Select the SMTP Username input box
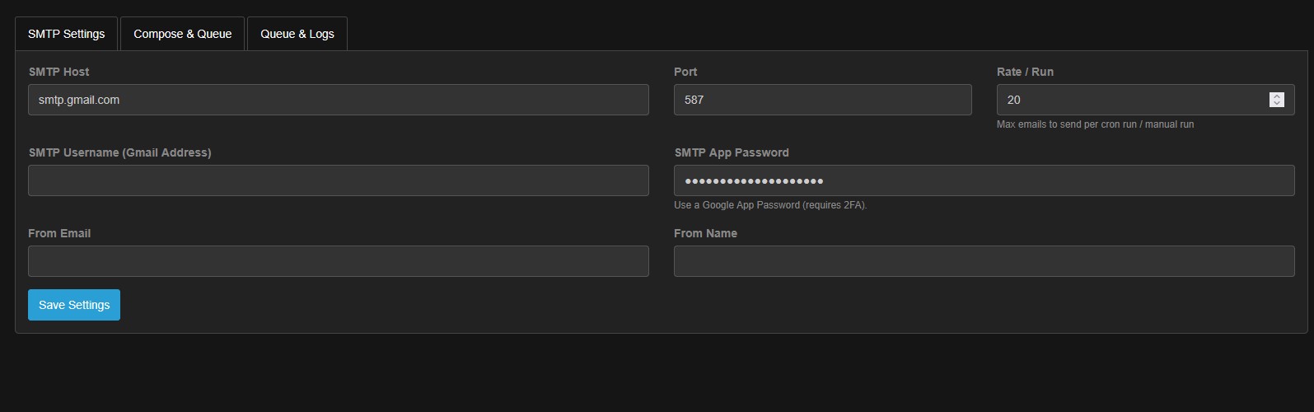 tap(338, 180)
